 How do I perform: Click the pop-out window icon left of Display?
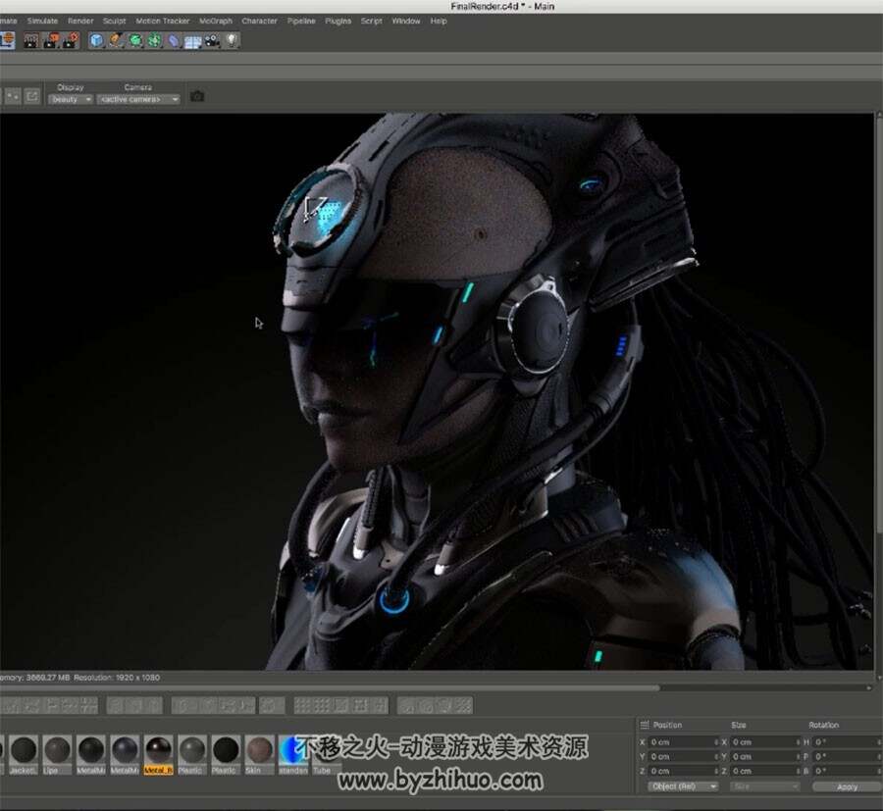pos(32,96)
